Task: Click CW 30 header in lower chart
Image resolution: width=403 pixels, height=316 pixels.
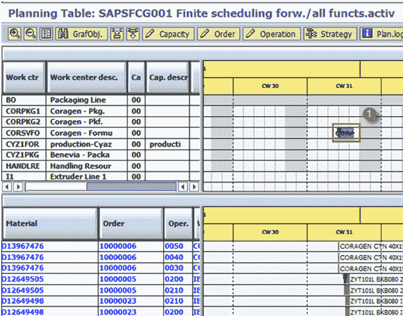Action: (270, 232)
